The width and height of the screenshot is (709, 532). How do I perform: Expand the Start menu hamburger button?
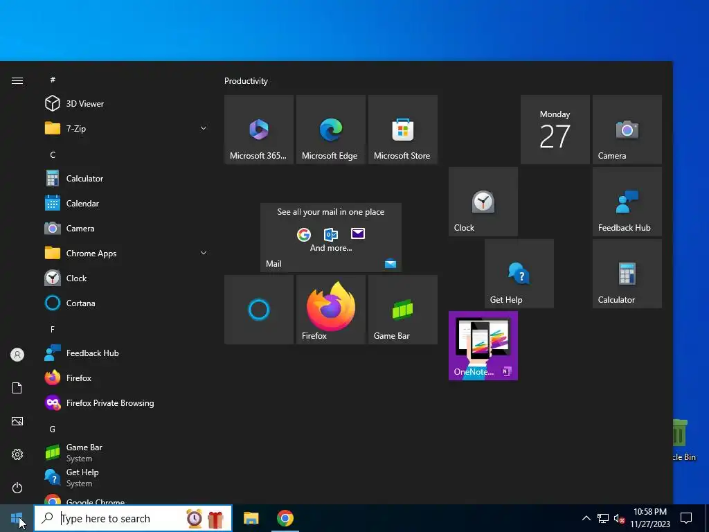[17, 80]
